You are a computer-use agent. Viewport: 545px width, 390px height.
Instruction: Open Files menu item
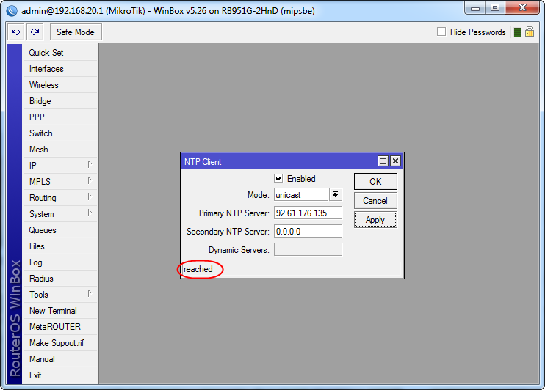[59, 246]
